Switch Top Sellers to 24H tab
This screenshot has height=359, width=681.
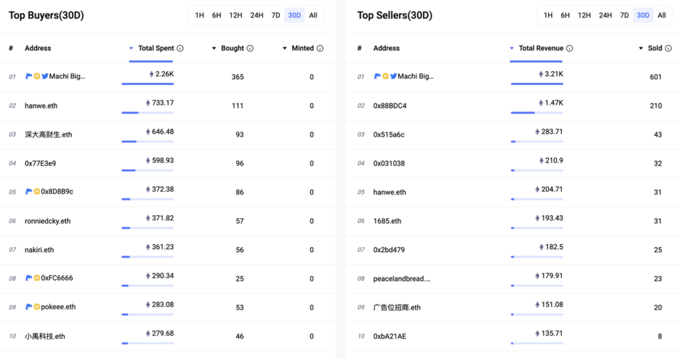tap(605, 15)
